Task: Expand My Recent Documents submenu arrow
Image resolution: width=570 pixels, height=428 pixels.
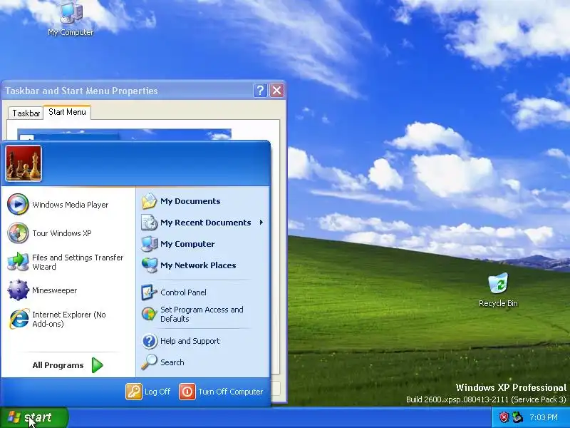Action: [261, 223]
